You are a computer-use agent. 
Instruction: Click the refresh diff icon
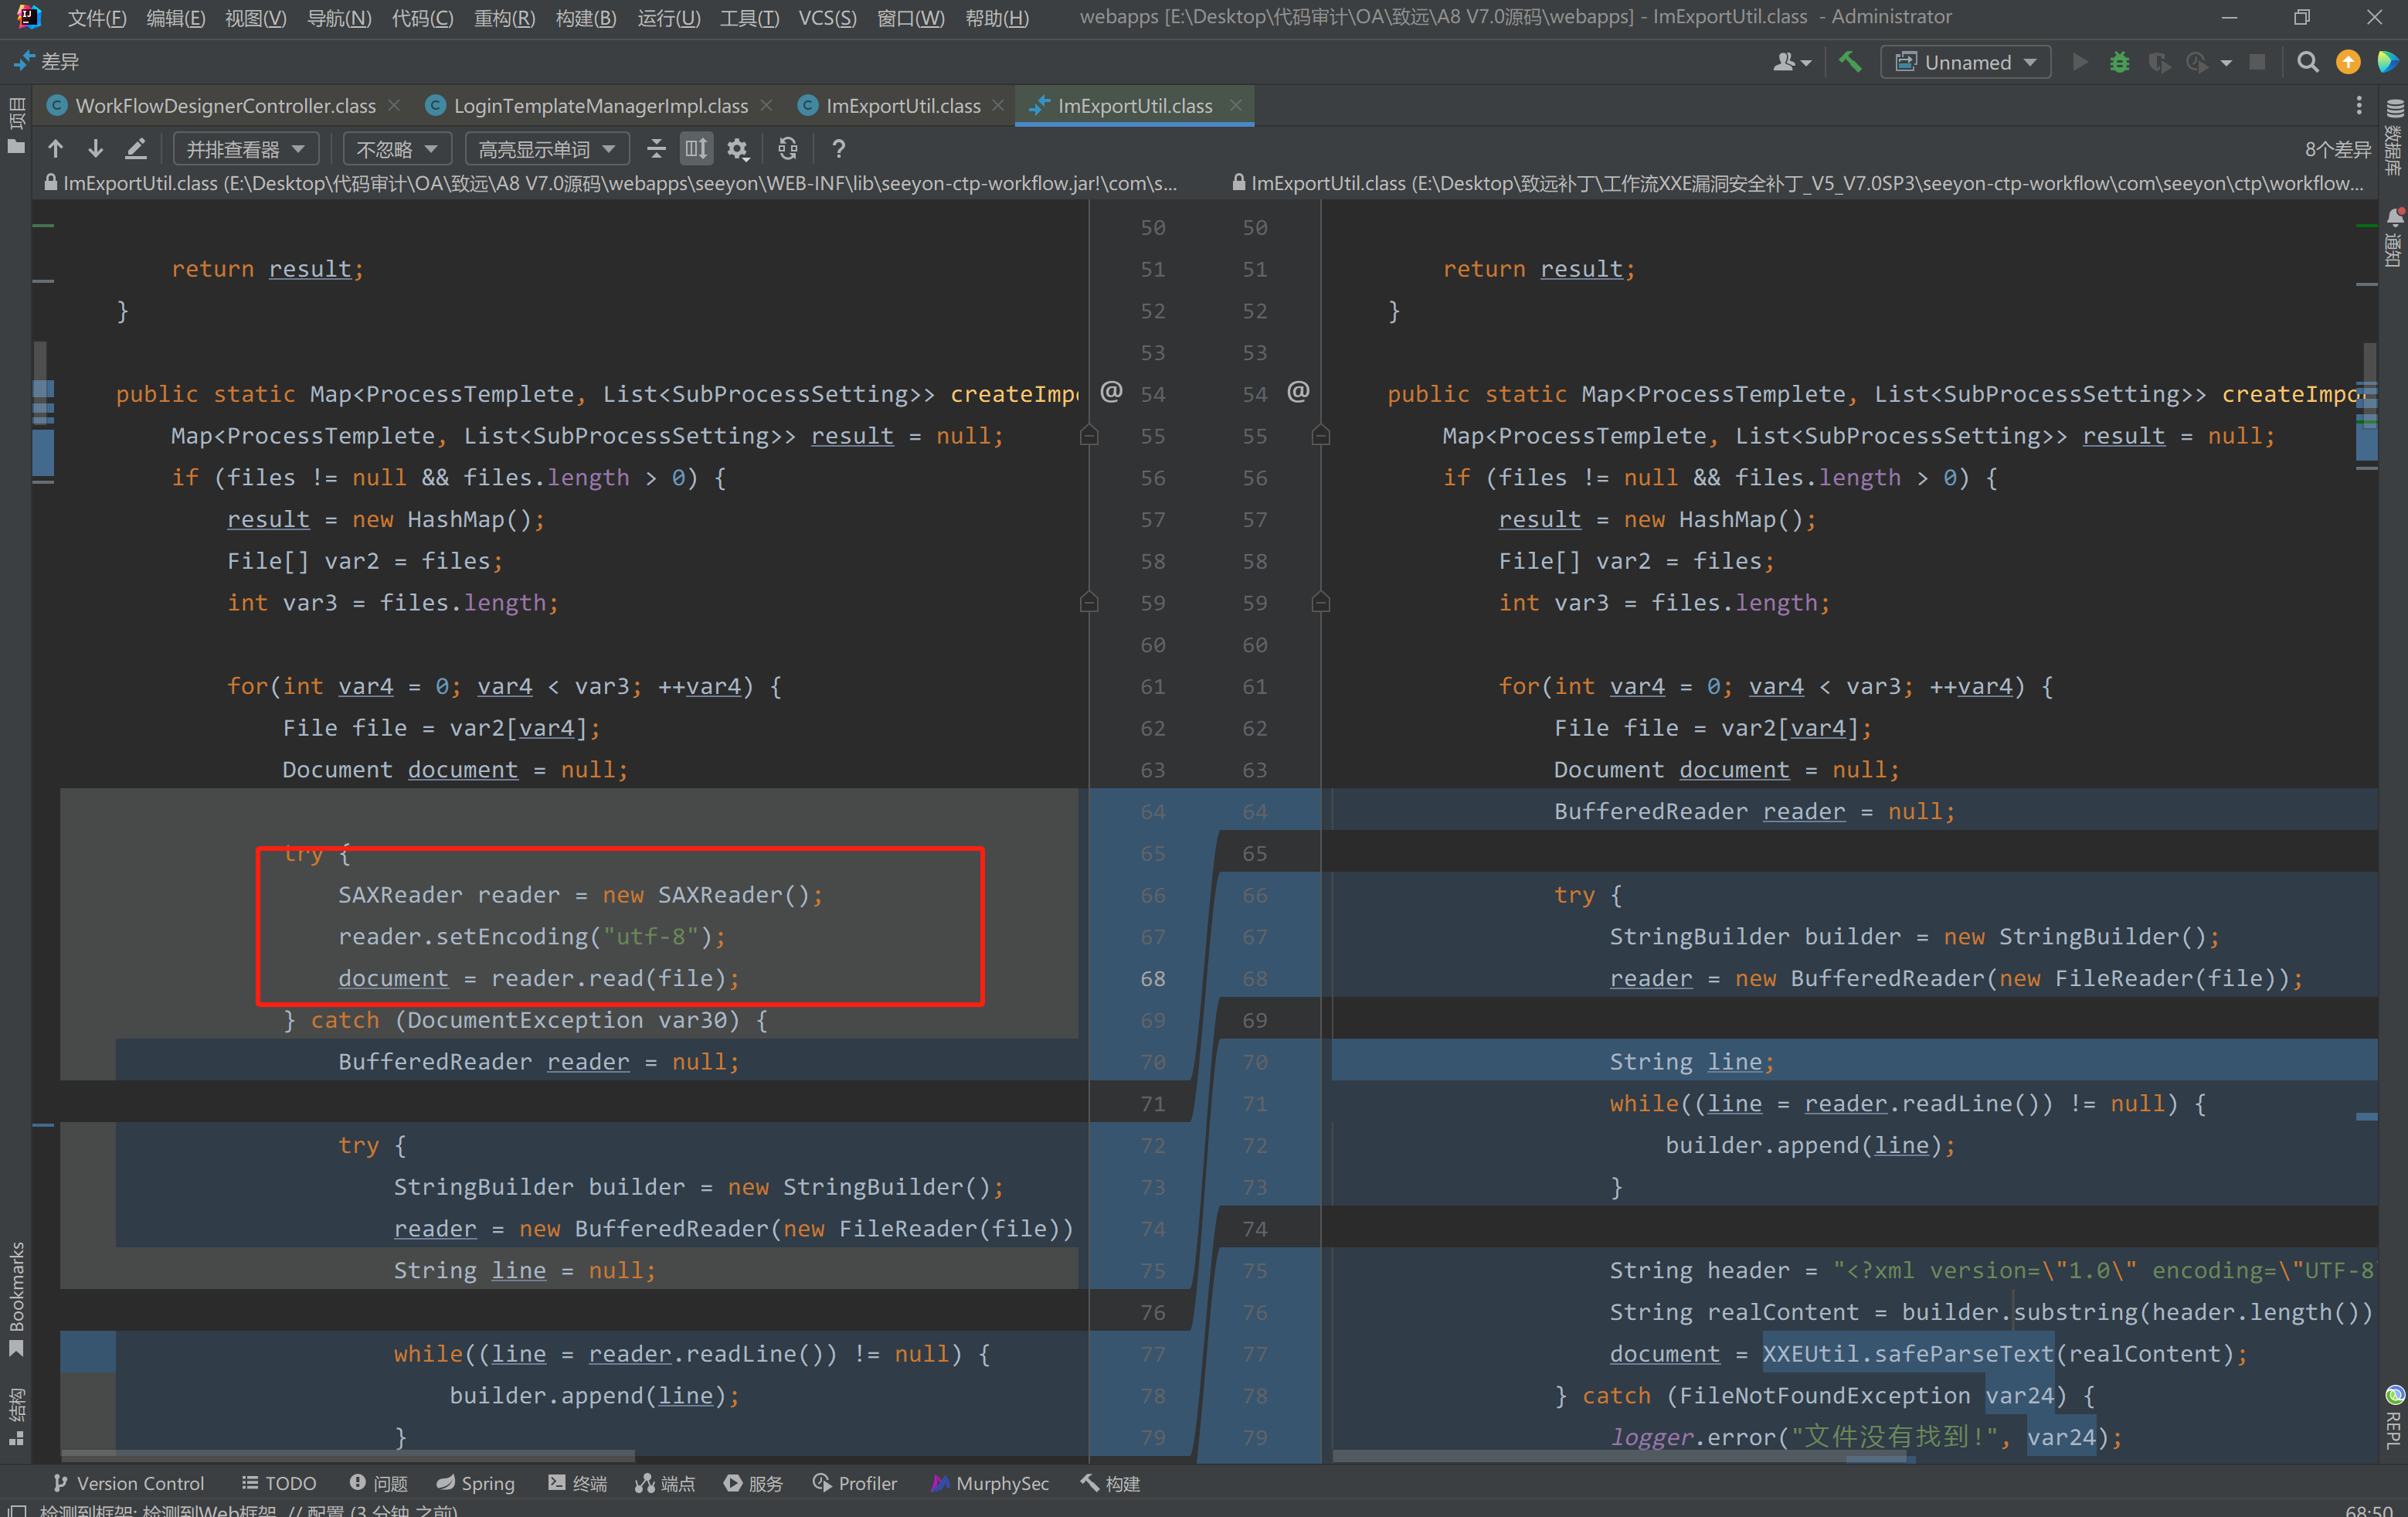[x=788, y=149]
